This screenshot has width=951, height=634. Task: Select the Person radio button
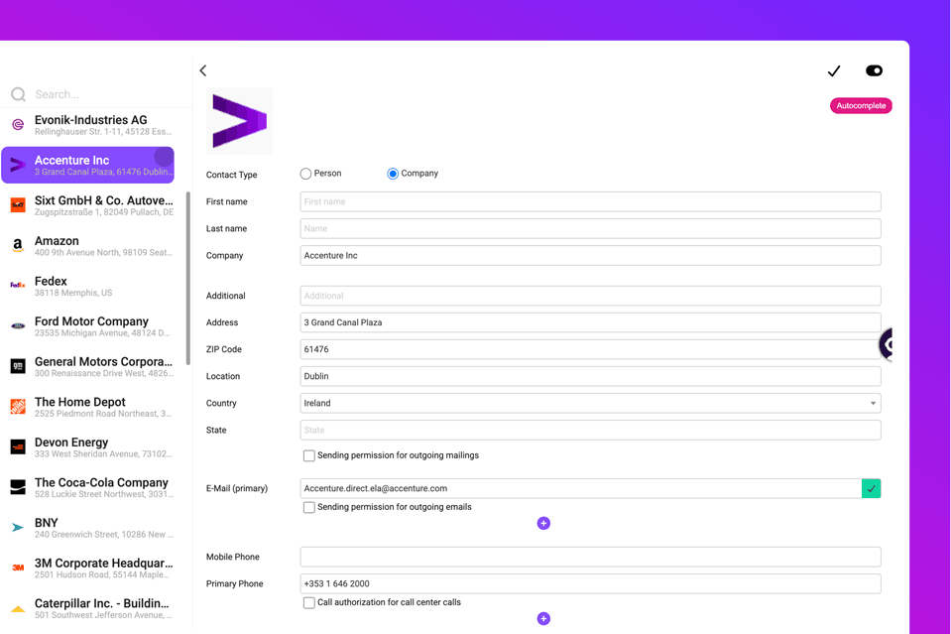click(x=305, y=174)
